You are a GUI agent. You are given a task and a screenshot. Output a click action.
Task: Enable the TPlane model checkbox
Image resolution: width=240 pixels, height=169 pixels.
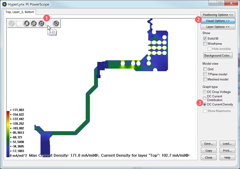click(205, 74)
